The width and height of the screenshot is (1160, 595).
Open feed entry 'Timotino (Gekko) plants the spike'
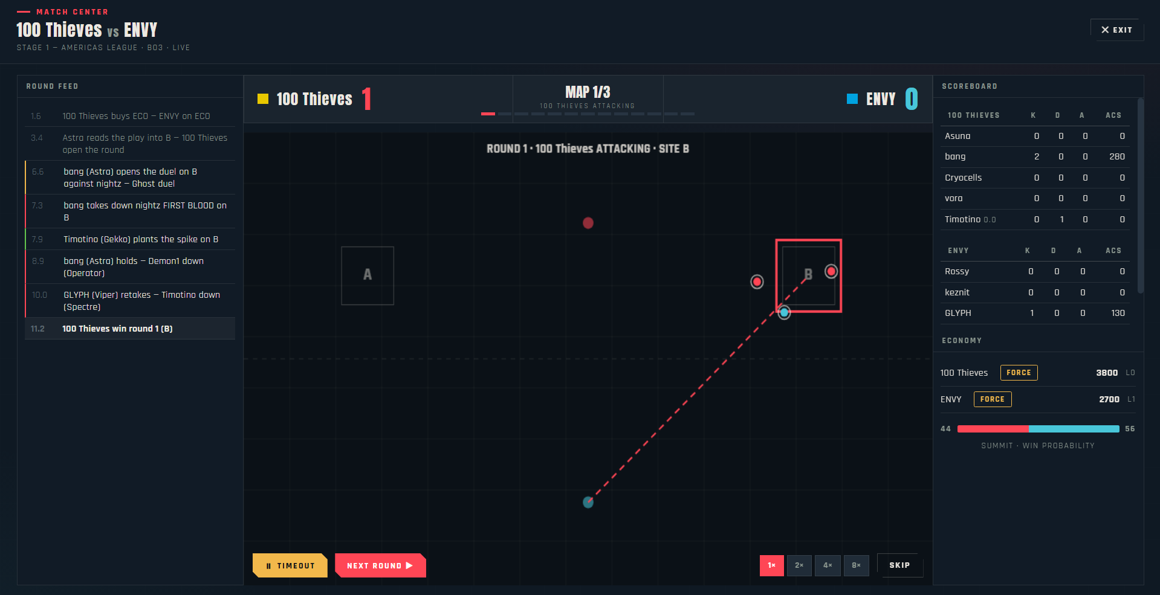click(x=130, y=239)
